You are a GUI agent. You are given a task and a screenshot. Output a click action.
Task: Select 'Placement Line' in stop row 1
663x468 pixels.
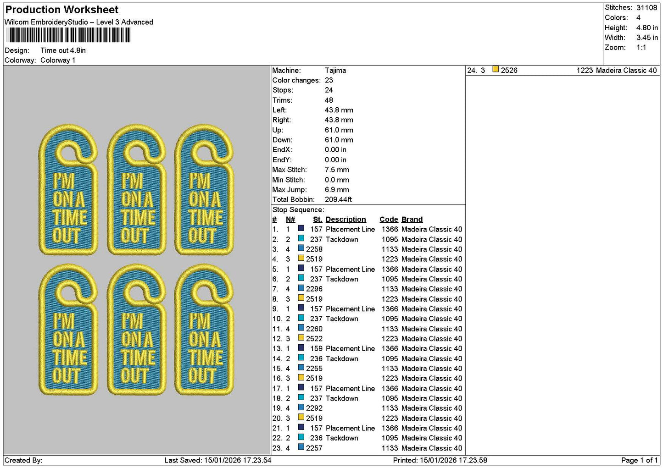pos(351,229)
